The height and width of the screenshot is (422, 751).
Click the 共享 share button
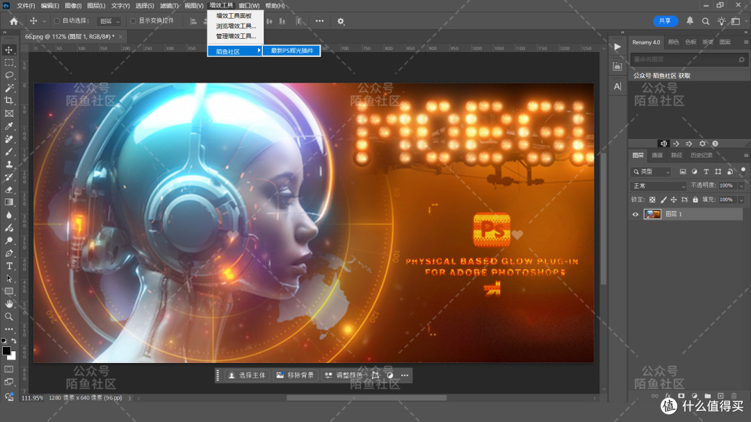[x=665, y=21]
